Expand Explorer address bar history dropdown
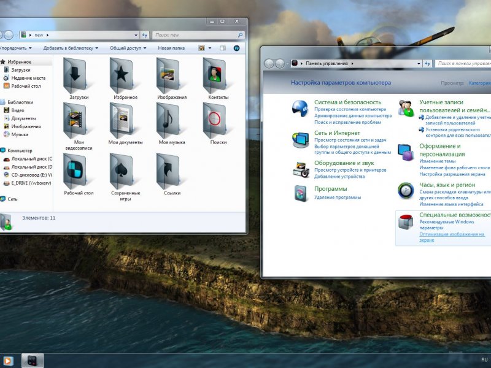This screenshot has height=368, width=491. coord(136,35)
